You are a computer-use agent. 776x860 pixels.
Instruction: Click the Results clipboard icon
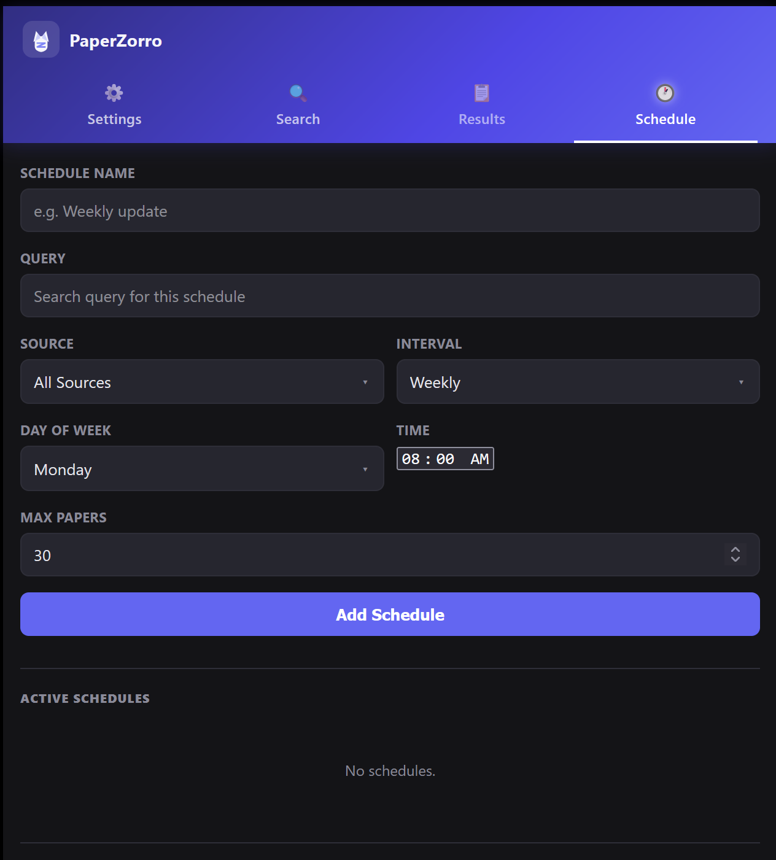[x=482, y=93]
